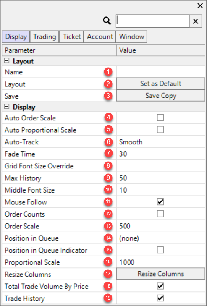Click the Save Copy button
Screen dimensions: 207x306
161,96
